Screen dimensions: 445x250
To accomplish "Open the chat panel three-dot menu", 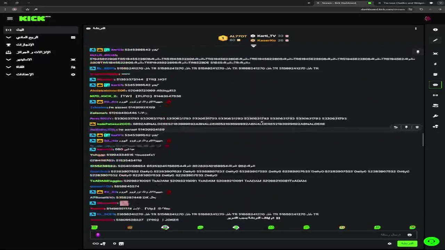I will click(416, 28).
